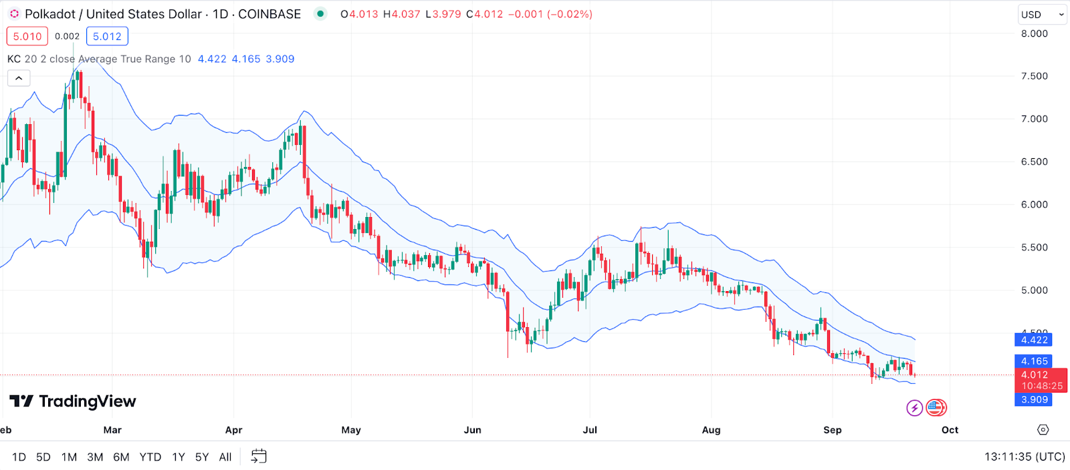
Task: Select the YTD time range
Action: (150, 457)
